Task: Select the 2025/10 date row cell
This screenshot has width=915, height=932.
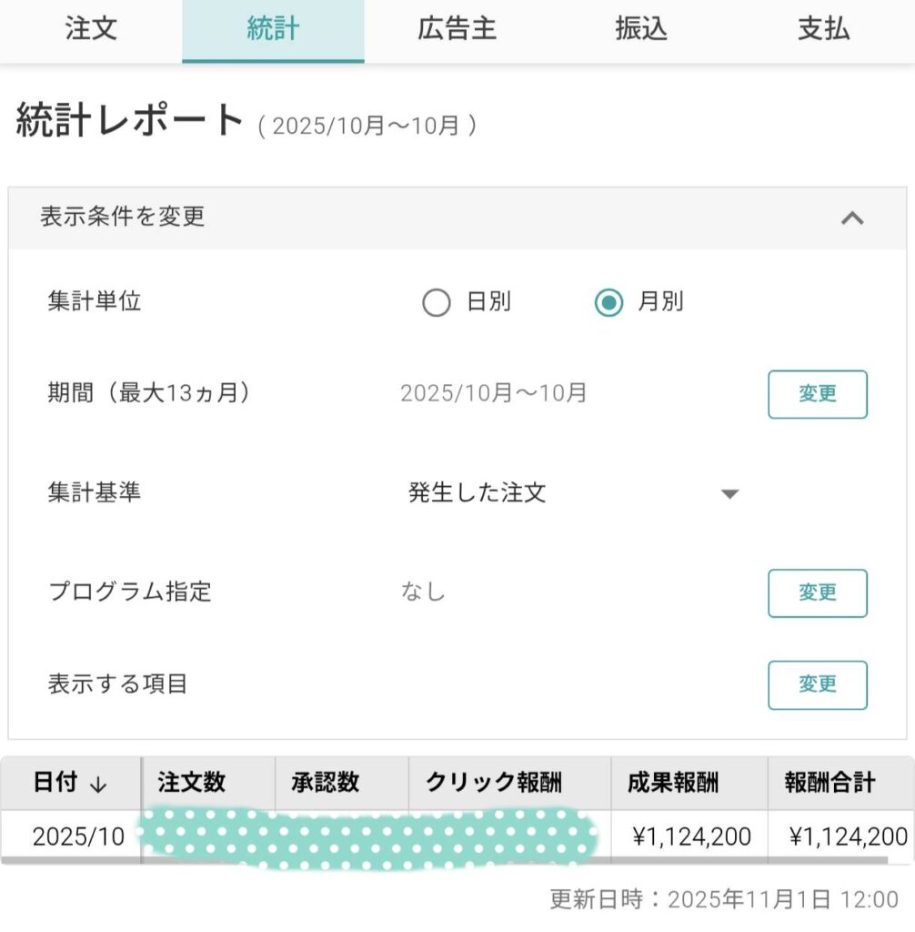Action: (77, 836)
